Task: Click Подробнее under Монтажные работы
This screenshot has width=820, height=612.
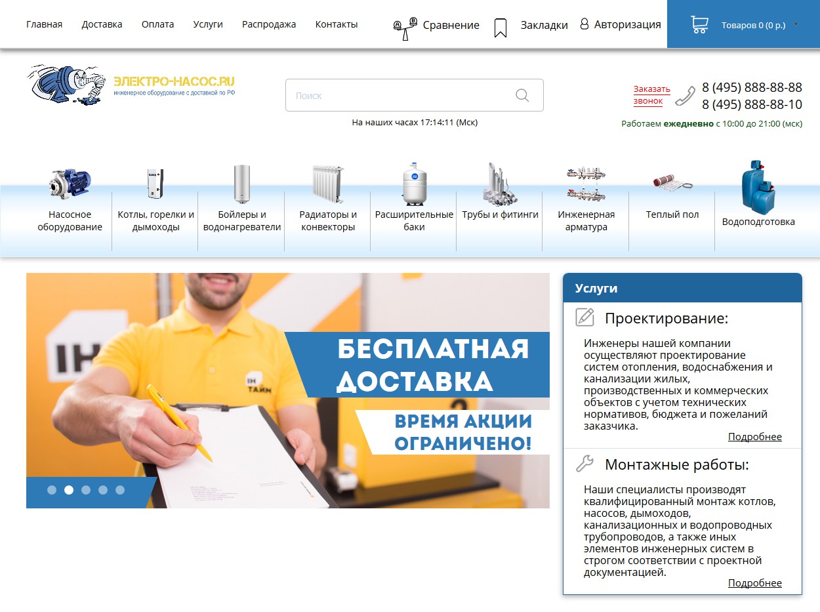Action: 755,583
